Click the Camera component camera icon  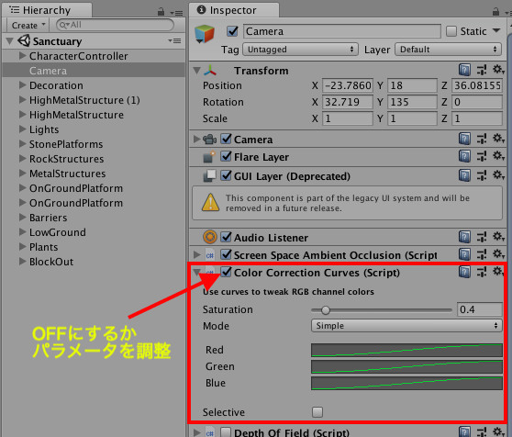point(209,140)
